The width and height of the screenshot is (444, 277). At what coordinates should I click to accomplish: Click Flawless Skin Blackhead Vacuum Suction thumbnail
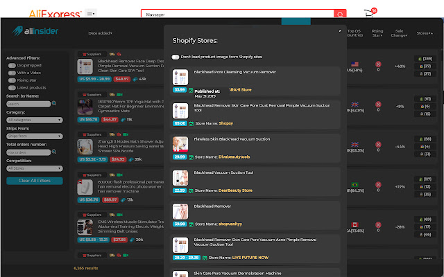coord(180,145)
